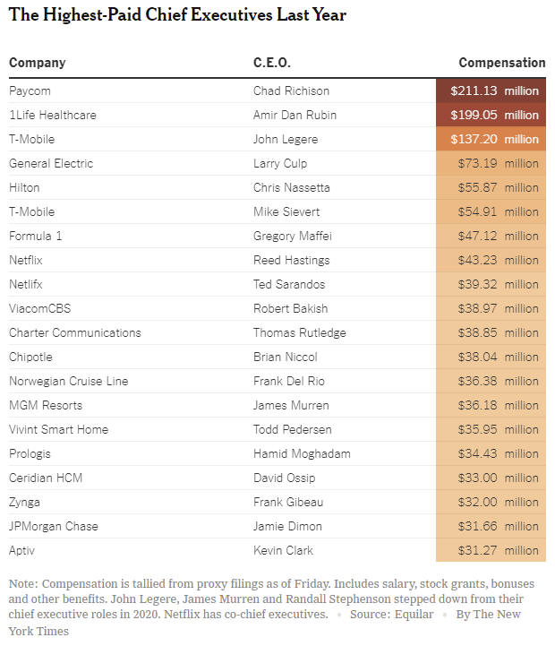Select the Norwegian Cruise Line company cell
Image resolution: width=555 pixels, height=646 pixels.
pos(68,381)
